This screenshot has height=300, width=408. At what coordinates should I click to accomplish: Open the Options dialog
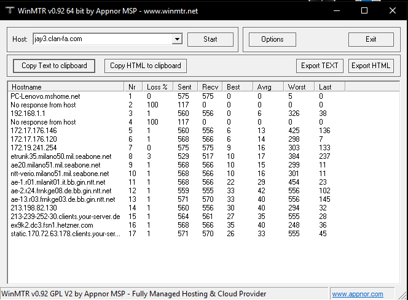[x=272, y=39]
